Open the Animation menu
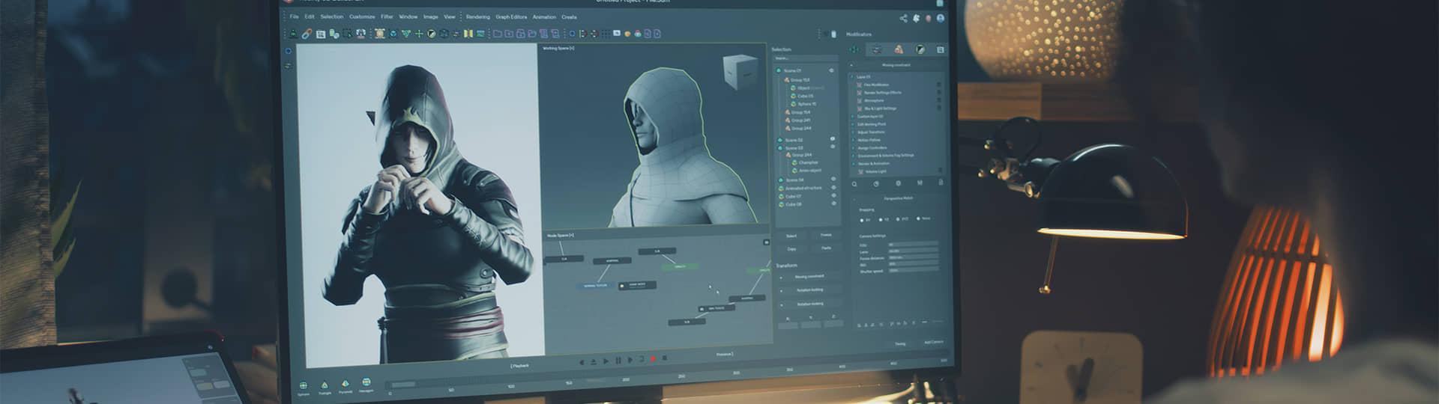 click(x=545, y=16)
